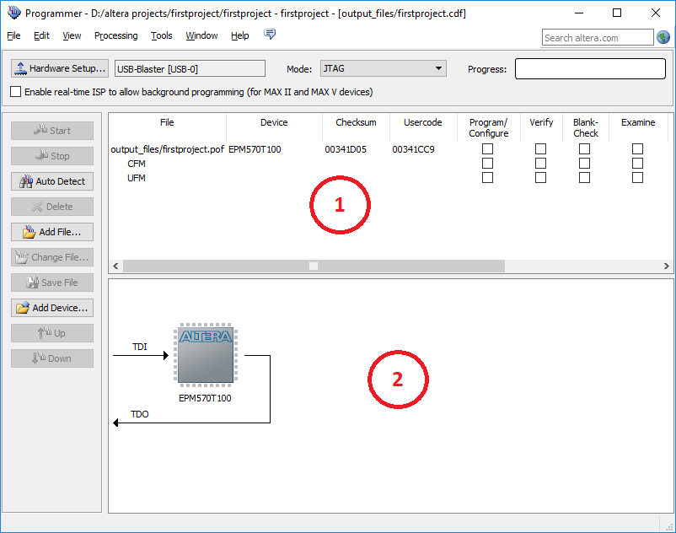676x533 pixels.
Task: Open the Processing menu
Action: click(116, 35)
